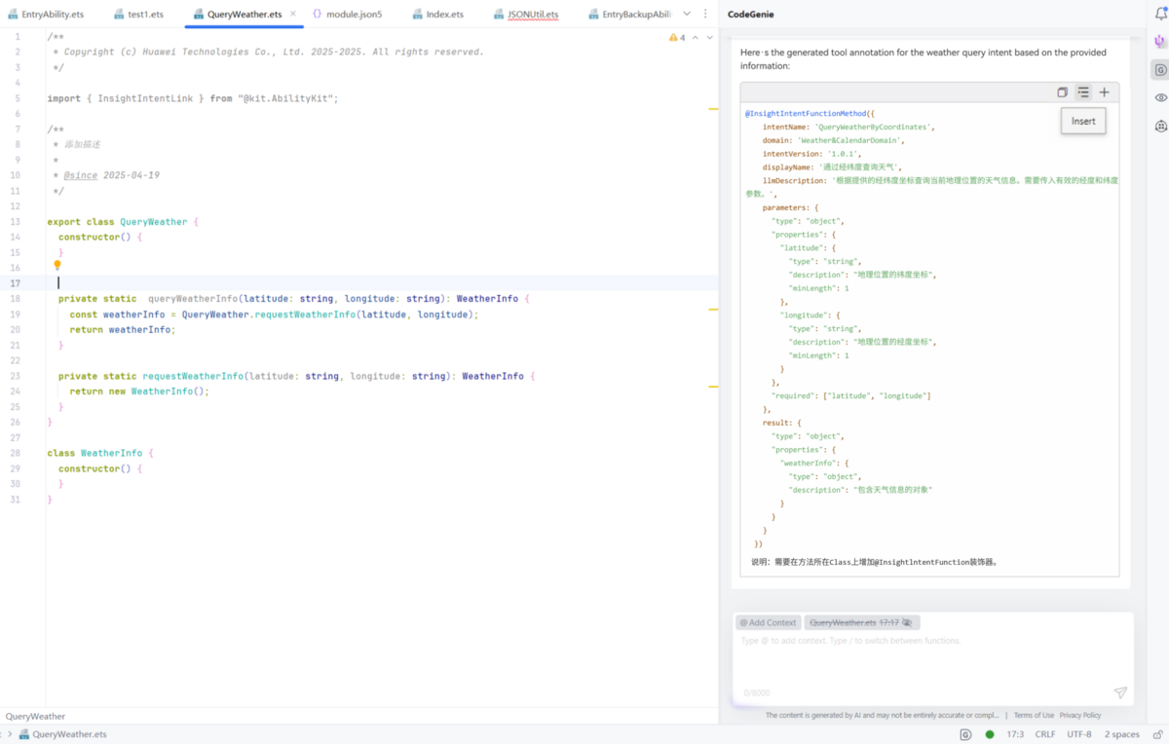
Task: Toggle QueryWeather.ets context visibility chip
Action: coord(907,622)
